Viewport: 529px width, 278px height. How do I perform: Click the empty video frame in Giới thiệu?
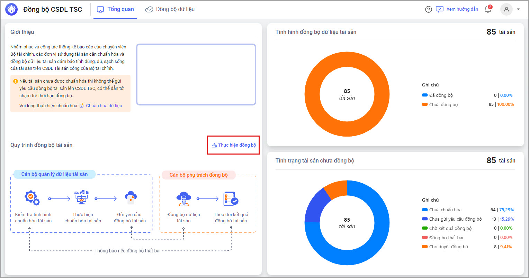tap(196, 74)
